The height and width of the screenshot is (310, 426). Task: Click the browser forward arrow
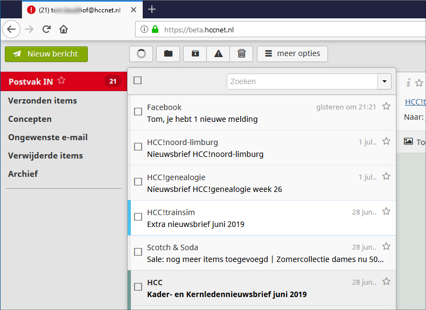tap(29, 29)
